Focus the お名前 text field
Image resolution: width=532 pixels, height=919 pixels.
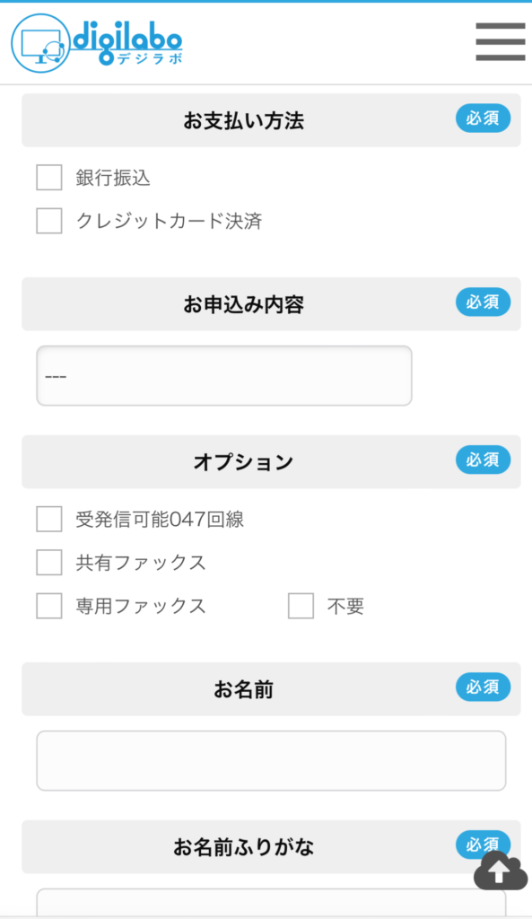pyautogui.click(x=271, y=761)
